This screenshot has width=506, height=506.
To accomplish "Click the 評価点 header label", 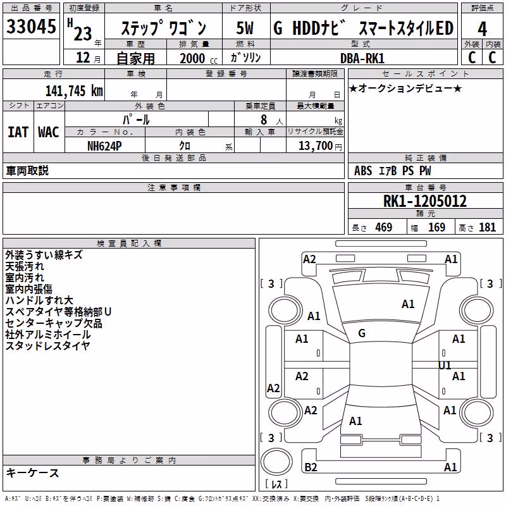I will click(x=482, y=8).
